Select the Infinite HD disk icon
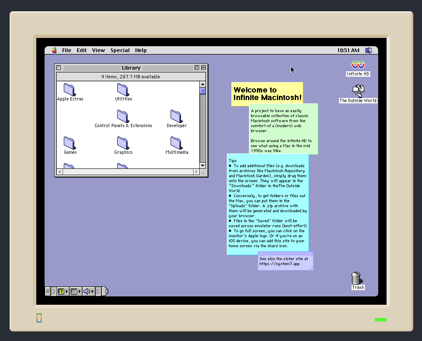The image size is (422, 341). click(x=357, y=65)
